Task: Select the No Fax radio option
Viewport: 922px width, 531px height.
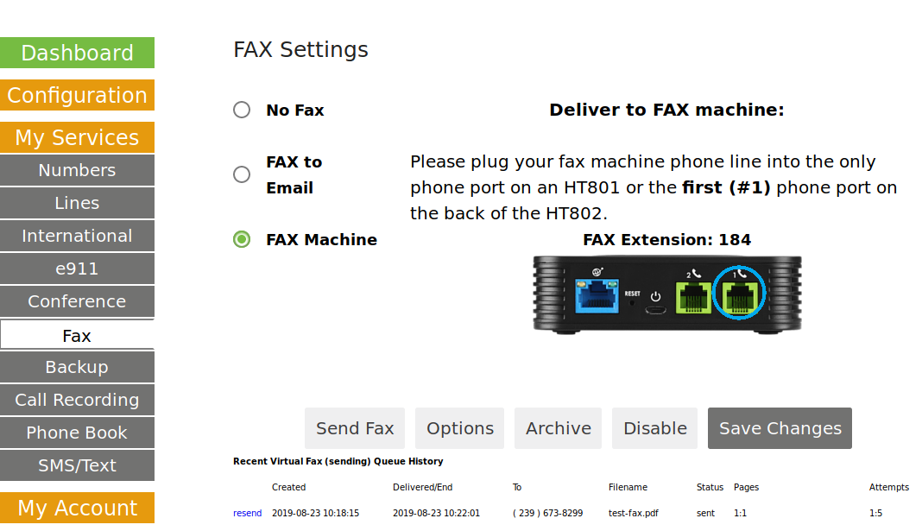Action: coord(242,110)
